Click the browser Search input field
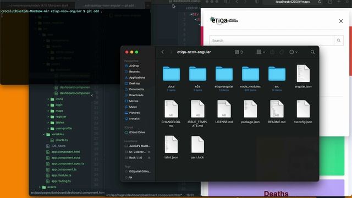The width and height of the screenshot is (352, 198). [272, 41]
